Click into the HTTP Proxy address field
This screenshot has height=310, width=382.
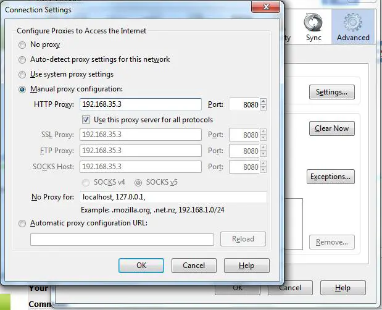(x=141, y=104)
